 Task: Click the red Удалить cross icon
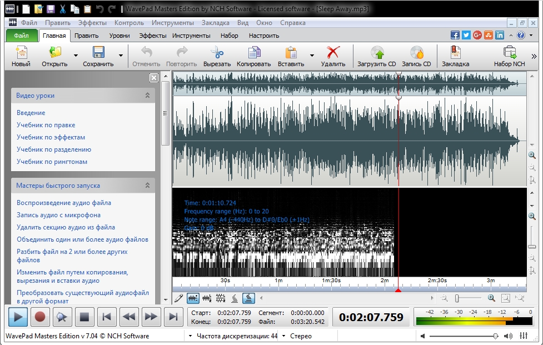[x=333, y=53]
